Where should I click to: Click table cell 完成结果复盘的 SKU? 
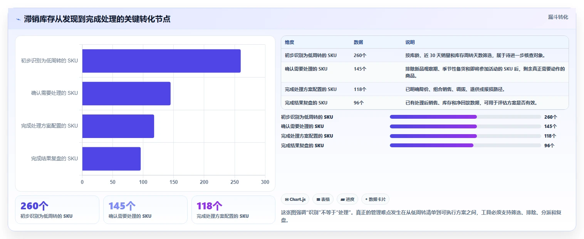306,103
